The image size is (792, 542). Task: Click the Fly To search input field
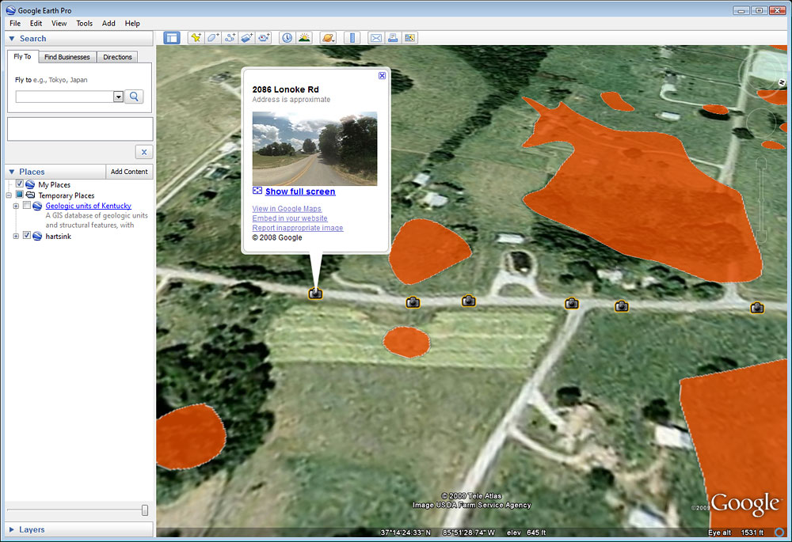pos(65,97)
